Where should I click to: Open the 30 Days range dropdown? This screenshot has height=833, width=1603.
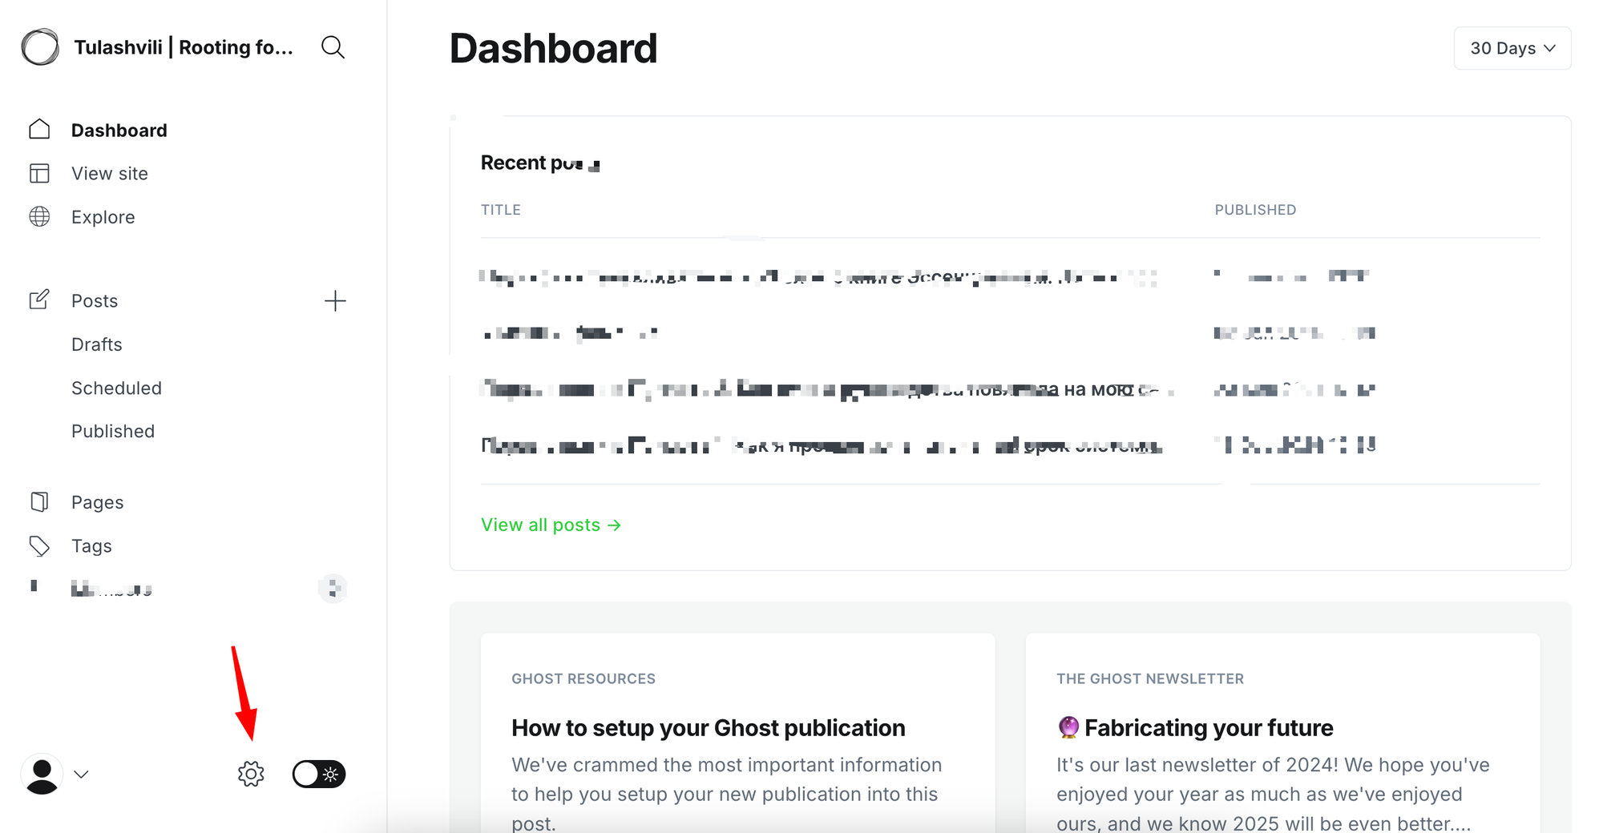[x=1512, y=48]
